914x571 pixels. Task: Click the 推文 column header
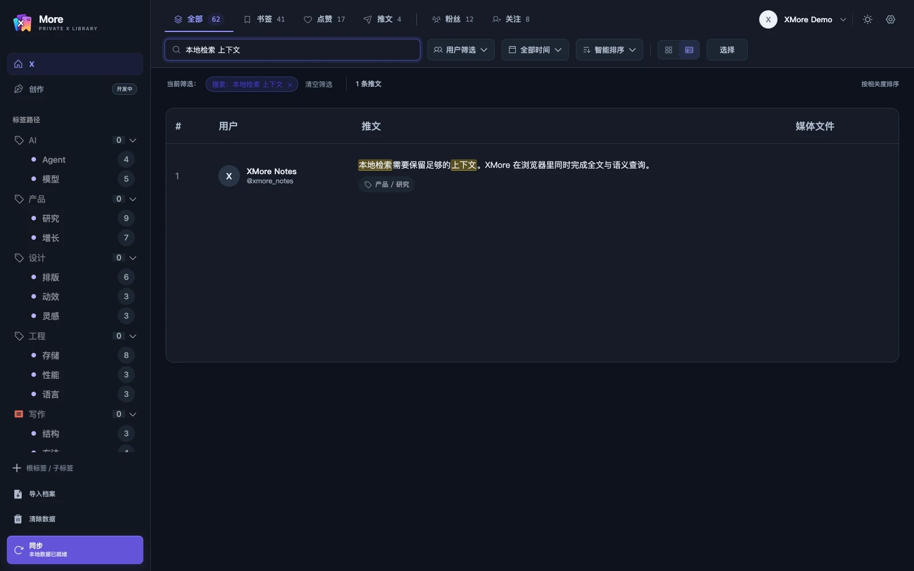[371, 126]
